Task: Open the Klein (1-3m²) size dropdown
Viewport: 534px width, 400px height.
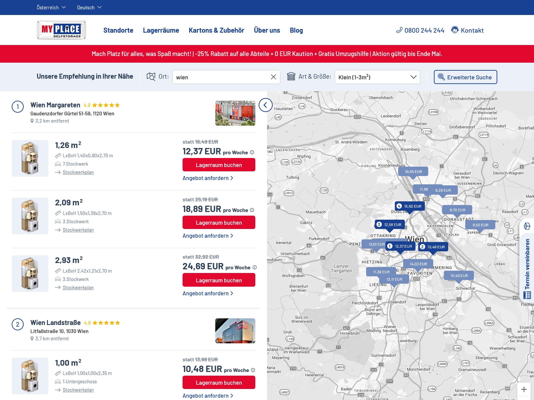Action: click(377, 77)
